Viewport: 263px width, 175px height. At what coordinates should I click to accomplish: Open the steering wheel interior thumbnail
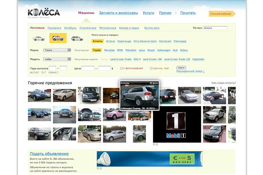(89, 114)
